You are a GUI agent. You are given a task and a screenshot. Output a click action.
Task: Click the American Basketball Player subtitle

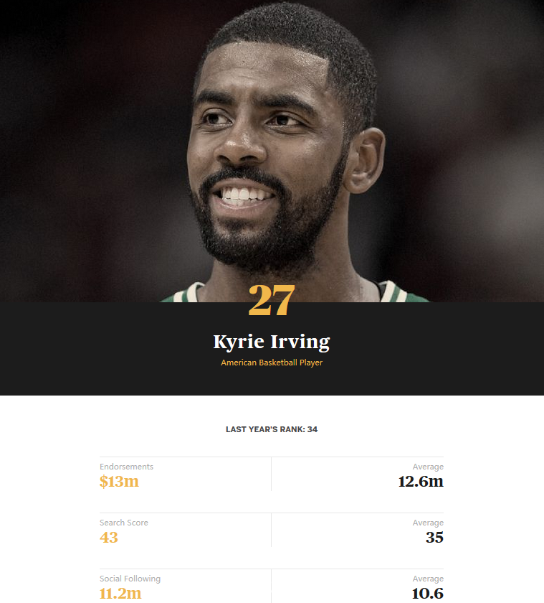[272, 363]
